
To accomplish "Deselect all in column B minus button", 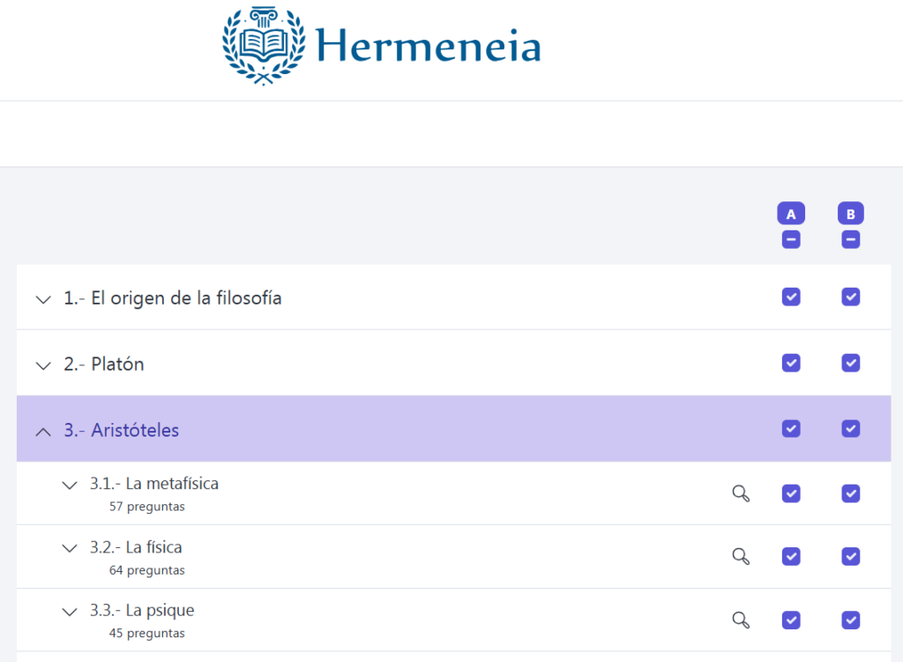I will point(850,239).
